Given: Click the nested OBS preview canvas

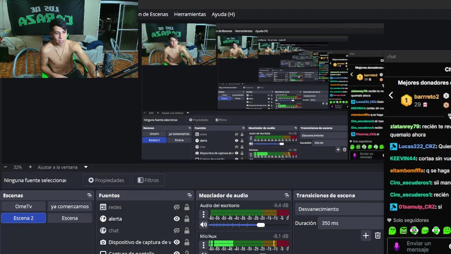Looking at the screenshot, I should tap(262, 91).
